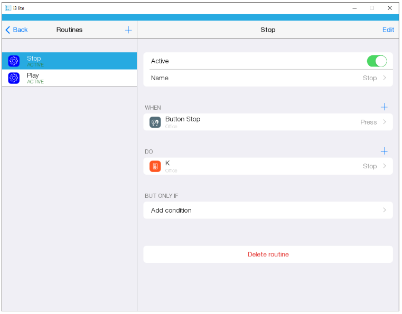This screenshot has width=402, height=314.
Task: Click the i3 lite app icon in title bar
Action: (8, 8)
